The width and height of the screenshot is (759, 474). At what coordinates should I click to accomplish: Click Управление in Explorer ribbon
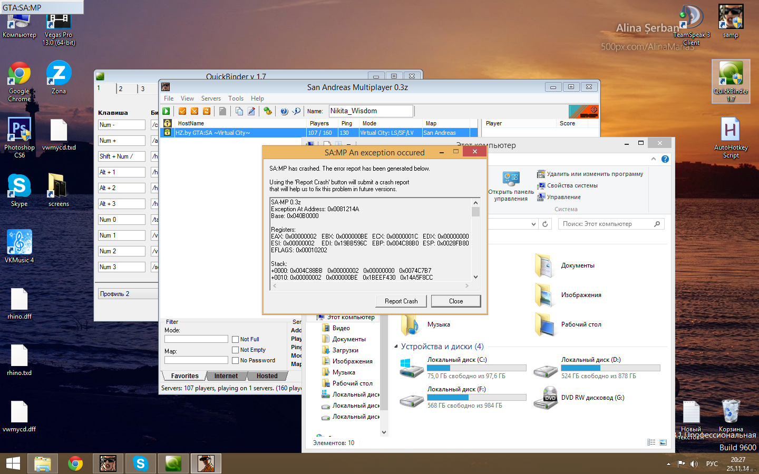[x=559, y=197]
